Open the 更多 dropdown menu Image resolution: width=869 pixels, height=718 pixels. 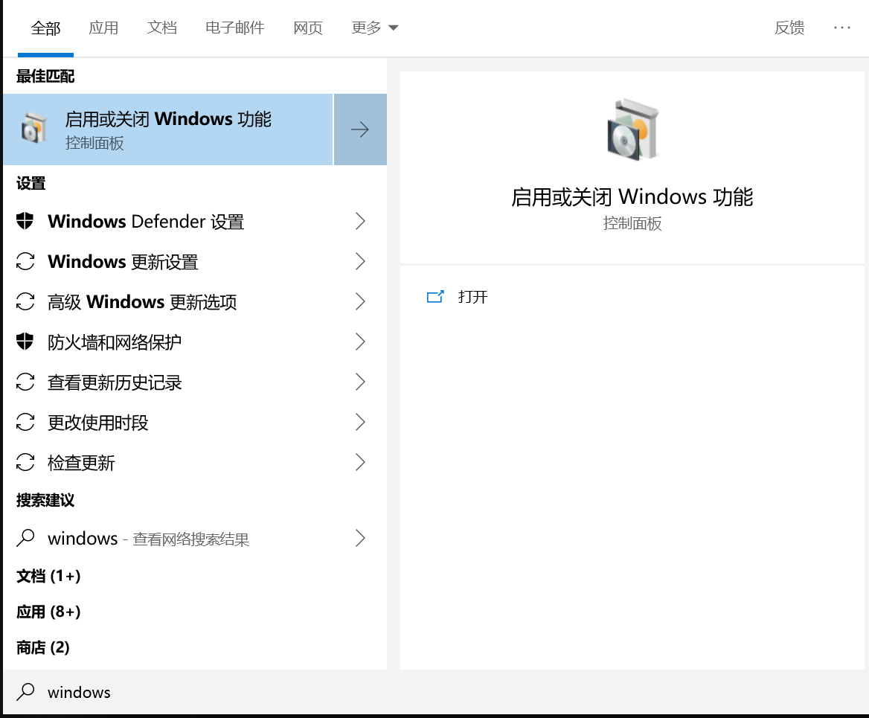375,28
